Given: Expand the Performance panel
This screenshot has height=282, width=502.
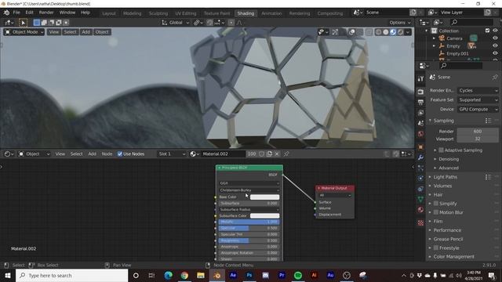Looking at the screenshot, I should coord(447,230).
